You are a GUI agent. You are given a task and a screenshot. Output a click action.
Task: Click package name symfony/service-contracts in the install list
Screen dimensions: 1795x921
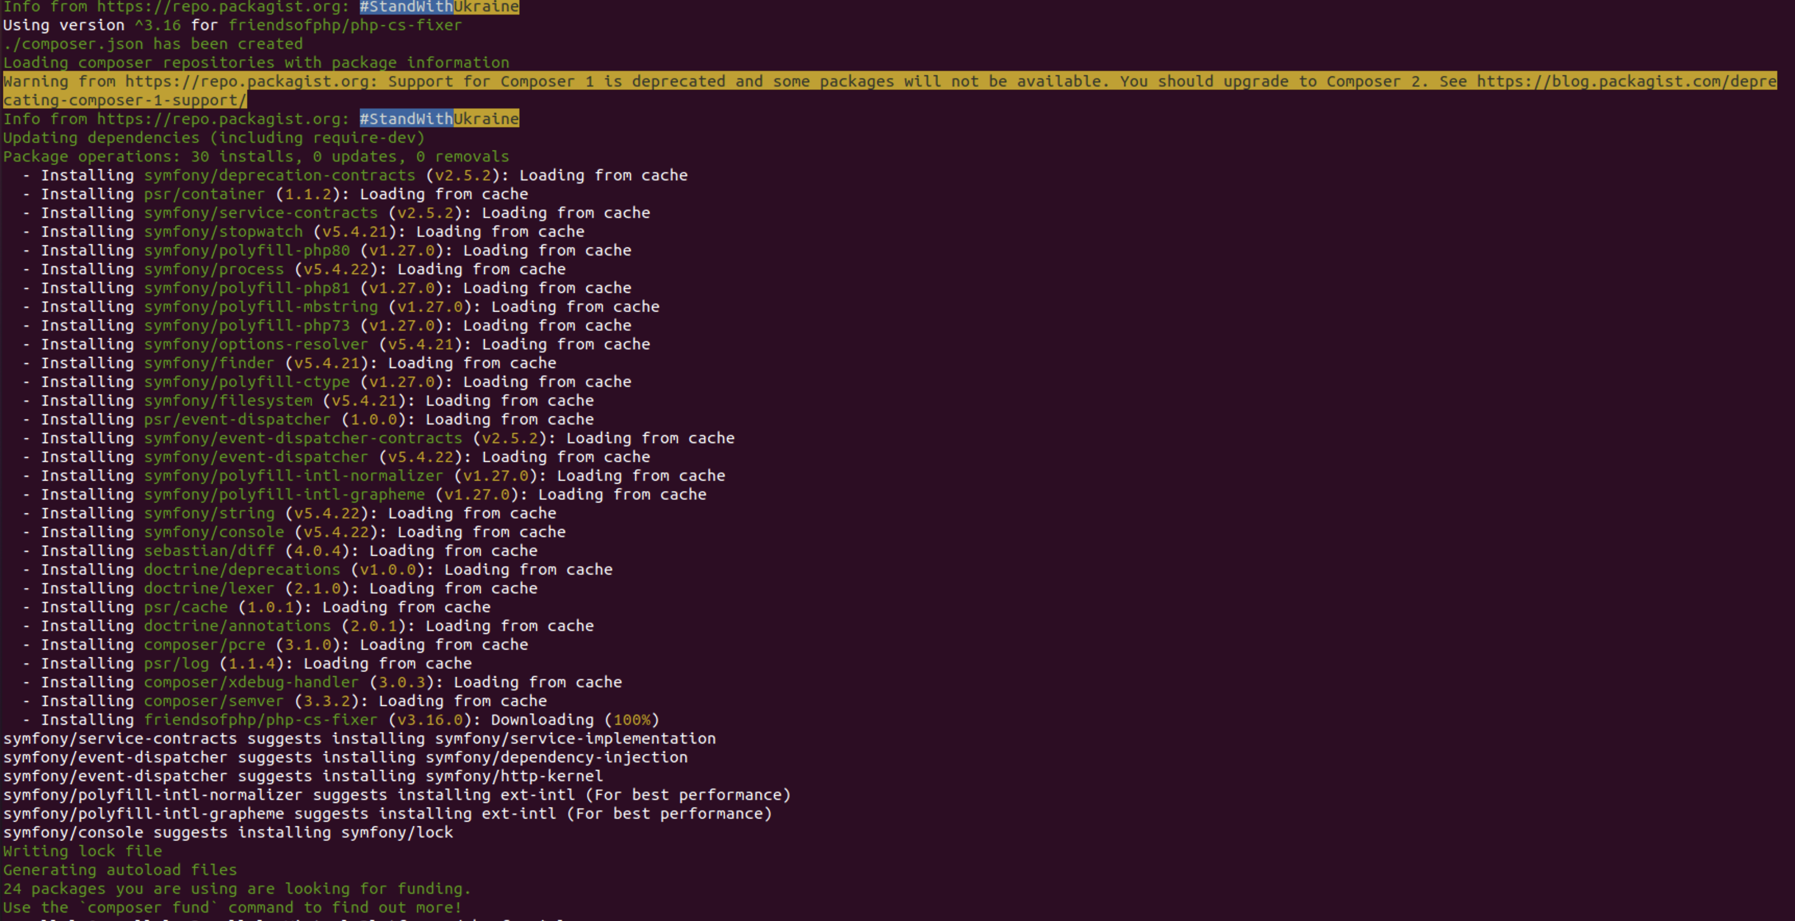click(261, 213)
